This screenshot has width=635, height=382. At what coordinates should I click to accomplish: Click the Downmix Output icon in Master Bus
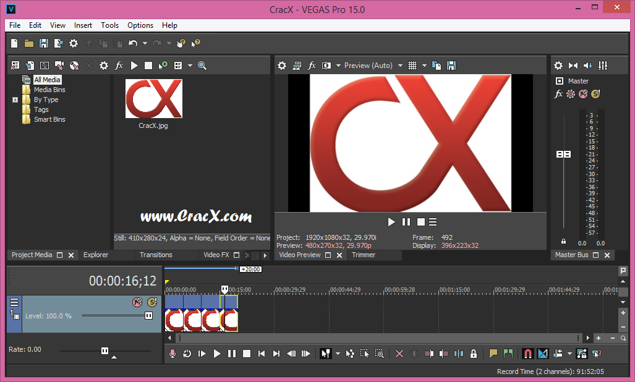(x=573, y=66)
